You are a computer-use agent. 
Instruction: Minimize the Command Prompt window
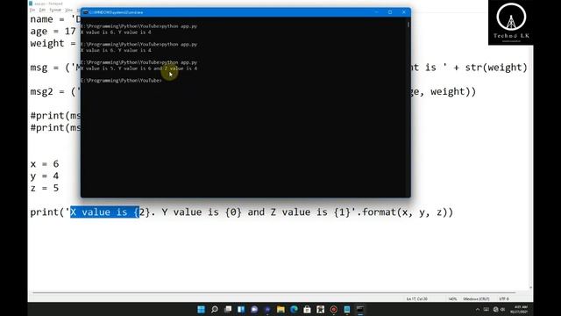[376, 12]
